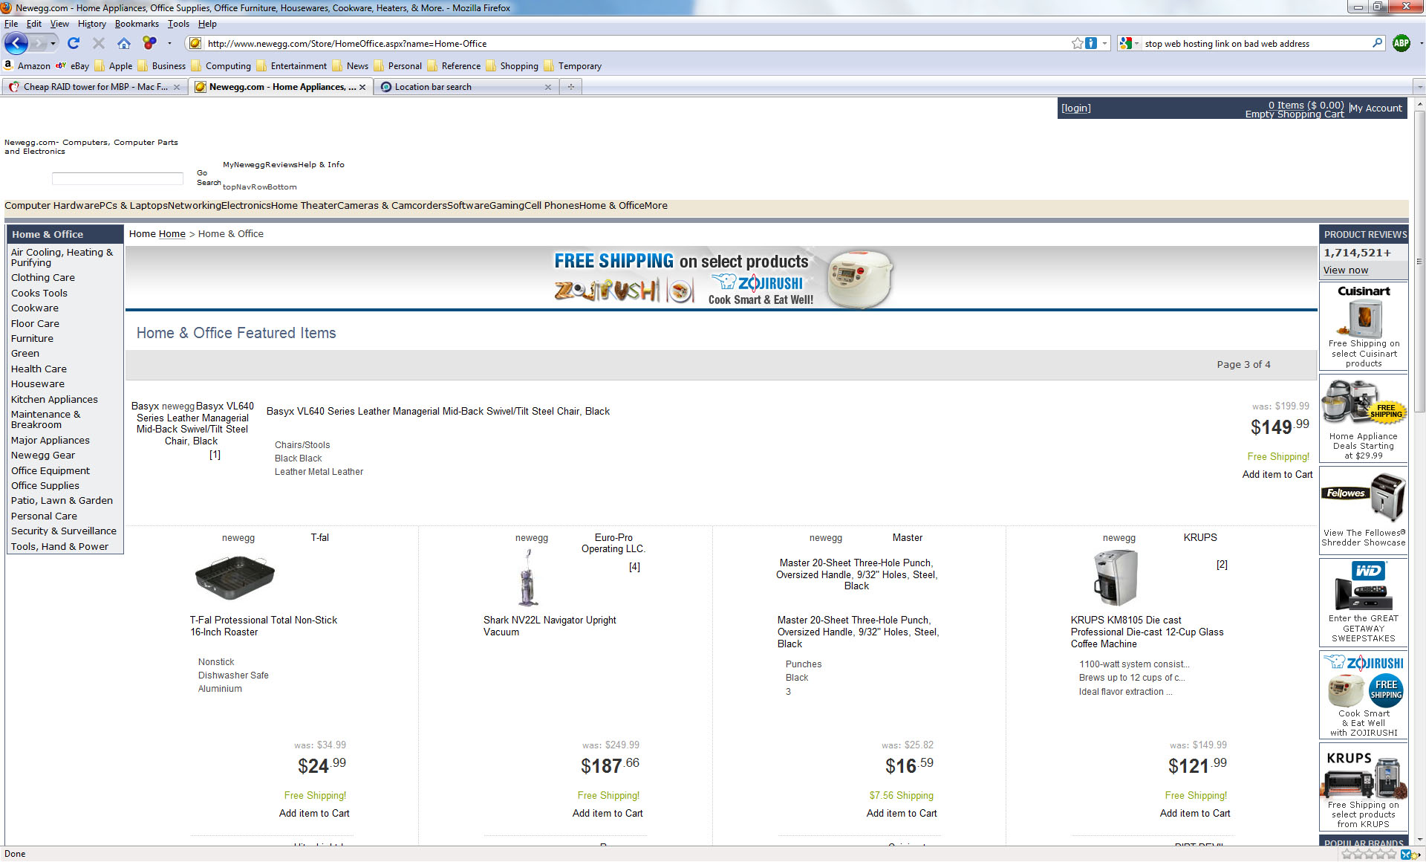The image size is (1426, 862).
Task: Open the eBay bookmark
Action: 73,65
